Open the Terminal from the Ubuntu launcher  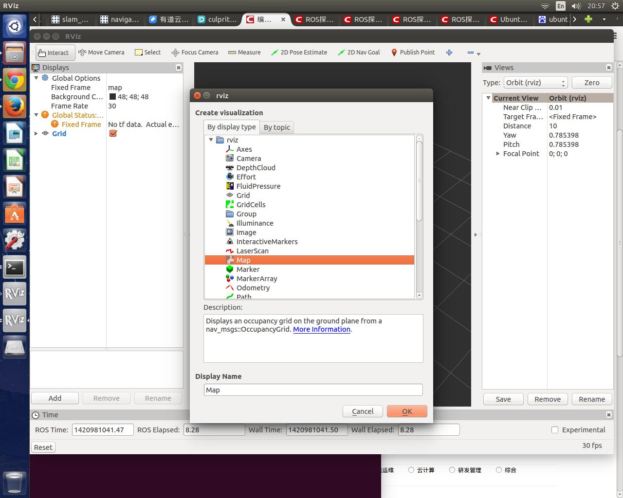(15, 267)
